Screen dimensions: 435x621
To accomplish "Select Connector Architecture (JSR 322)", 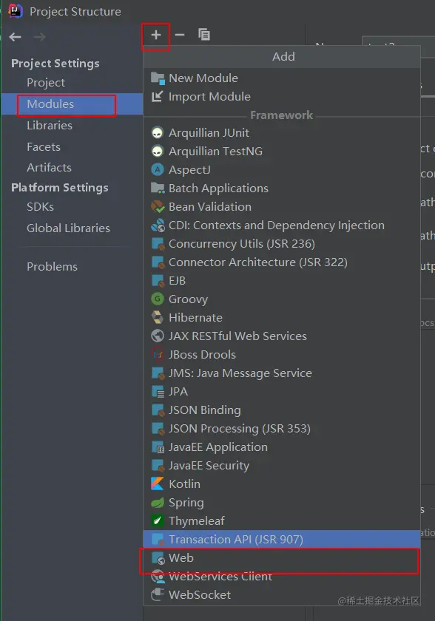I will (282, 262).
